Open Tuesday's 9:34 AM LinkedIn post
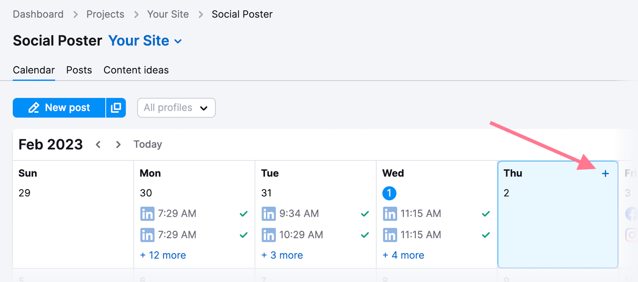Viewport: 638px width, 282px height. pos(315,214)
